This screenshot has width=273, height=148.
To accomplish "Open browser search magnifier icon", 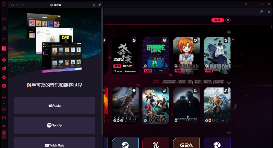I will pos(246,4).
